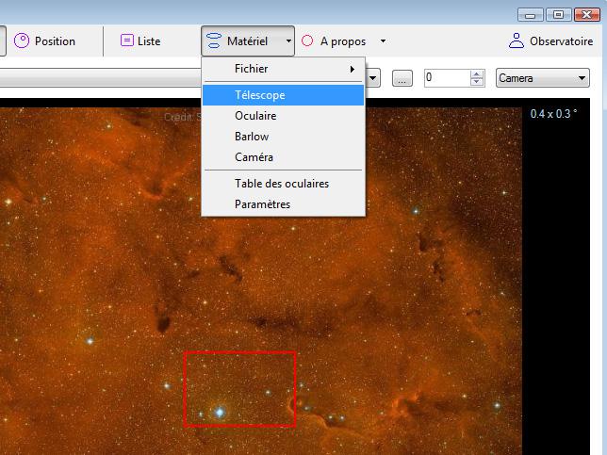Screen dimensions: 607x455
Task: Open Paramètres from the menu
Action: [284, 204]
